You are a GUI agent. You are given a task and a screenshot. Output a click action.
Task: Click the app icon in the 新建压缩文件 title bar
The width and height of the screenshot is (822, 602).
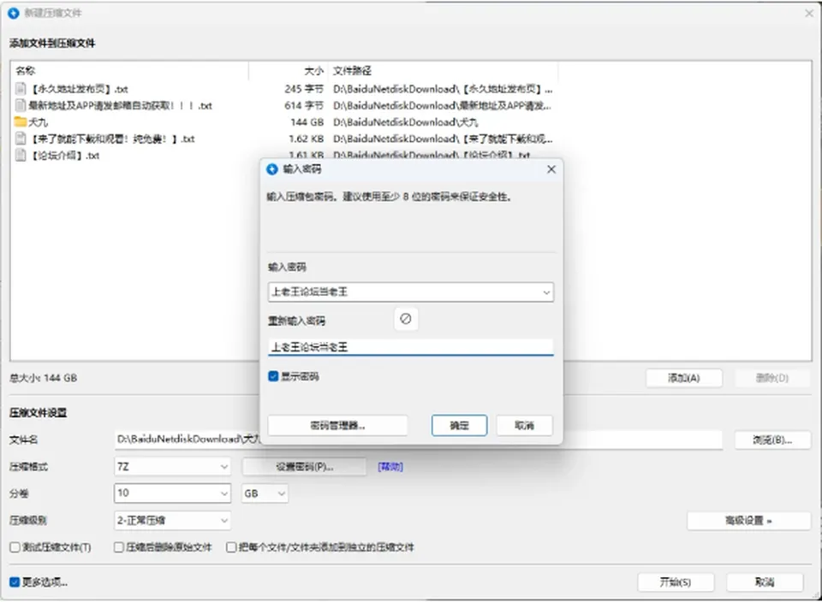(x=14, y=13)
